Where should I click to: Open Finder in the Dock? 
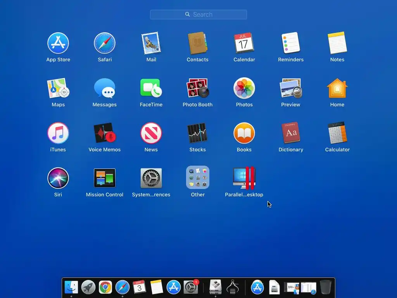pyautogui.click(x=71, y=287)
